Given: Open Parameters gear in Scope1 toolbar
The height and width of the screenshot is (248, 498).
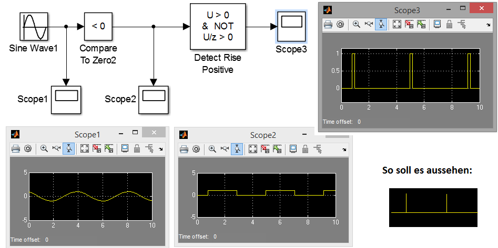Looking at the screenshot, I should point(28,149).
